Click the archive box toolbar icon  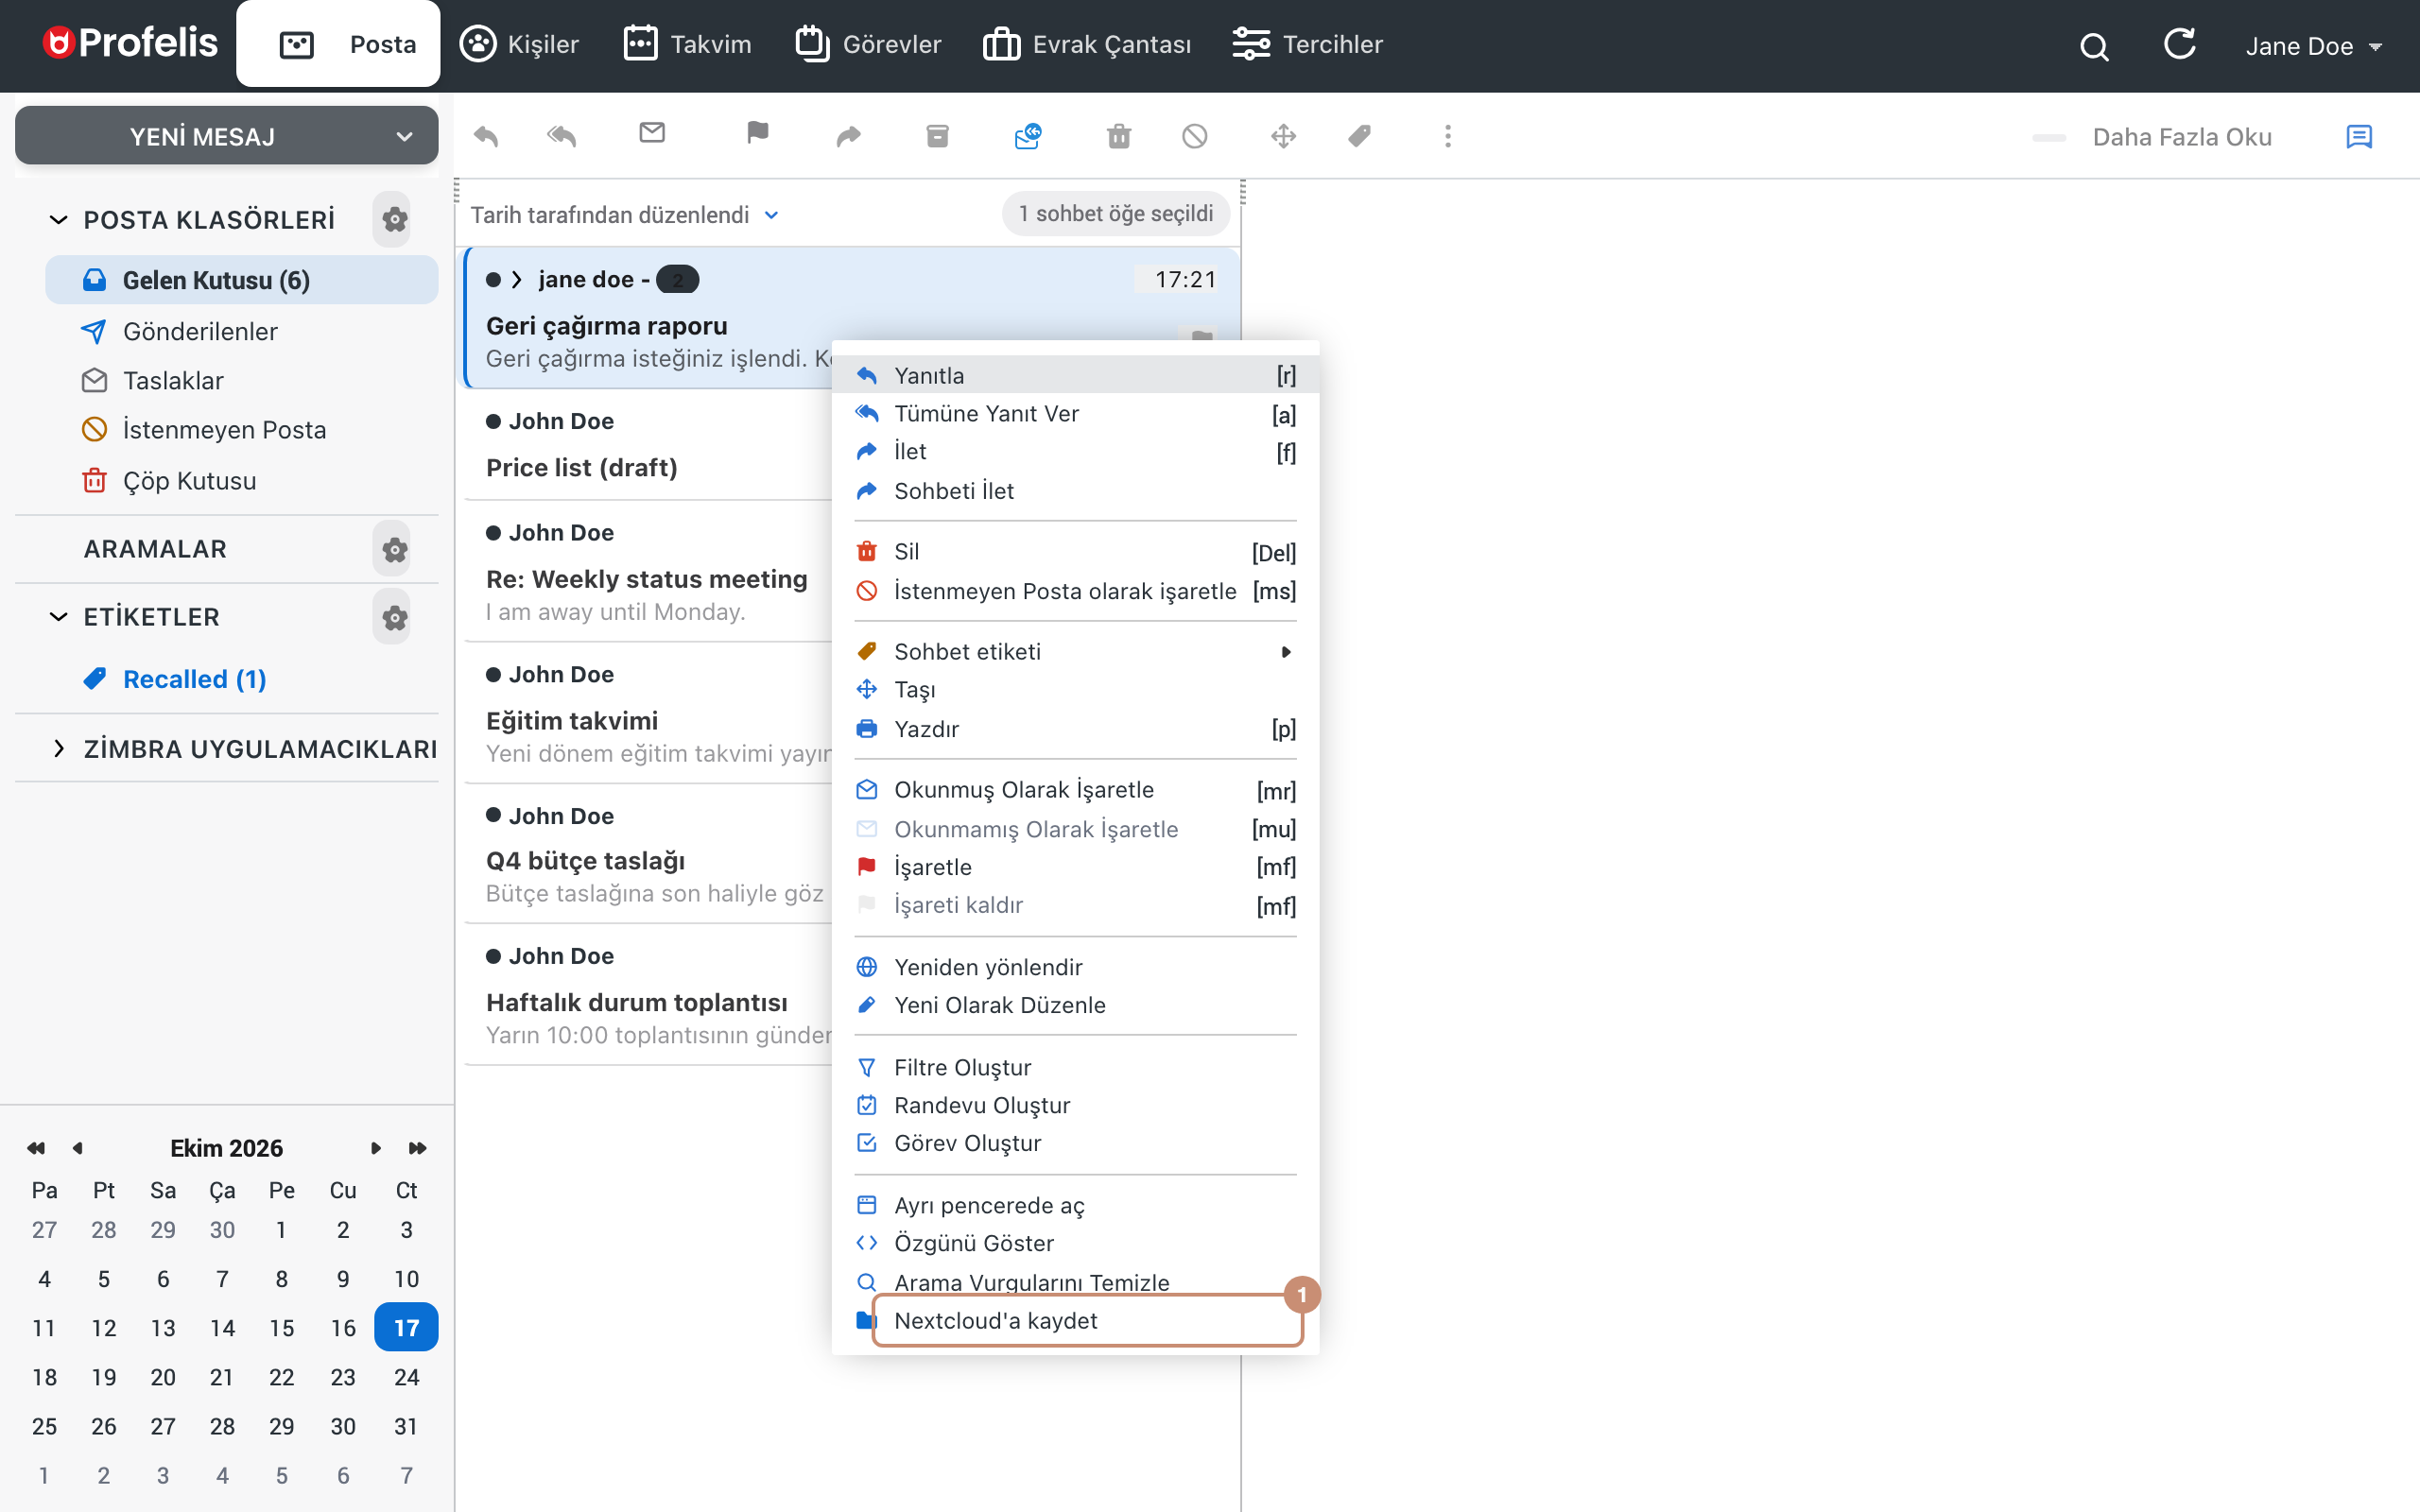[937, 136]
